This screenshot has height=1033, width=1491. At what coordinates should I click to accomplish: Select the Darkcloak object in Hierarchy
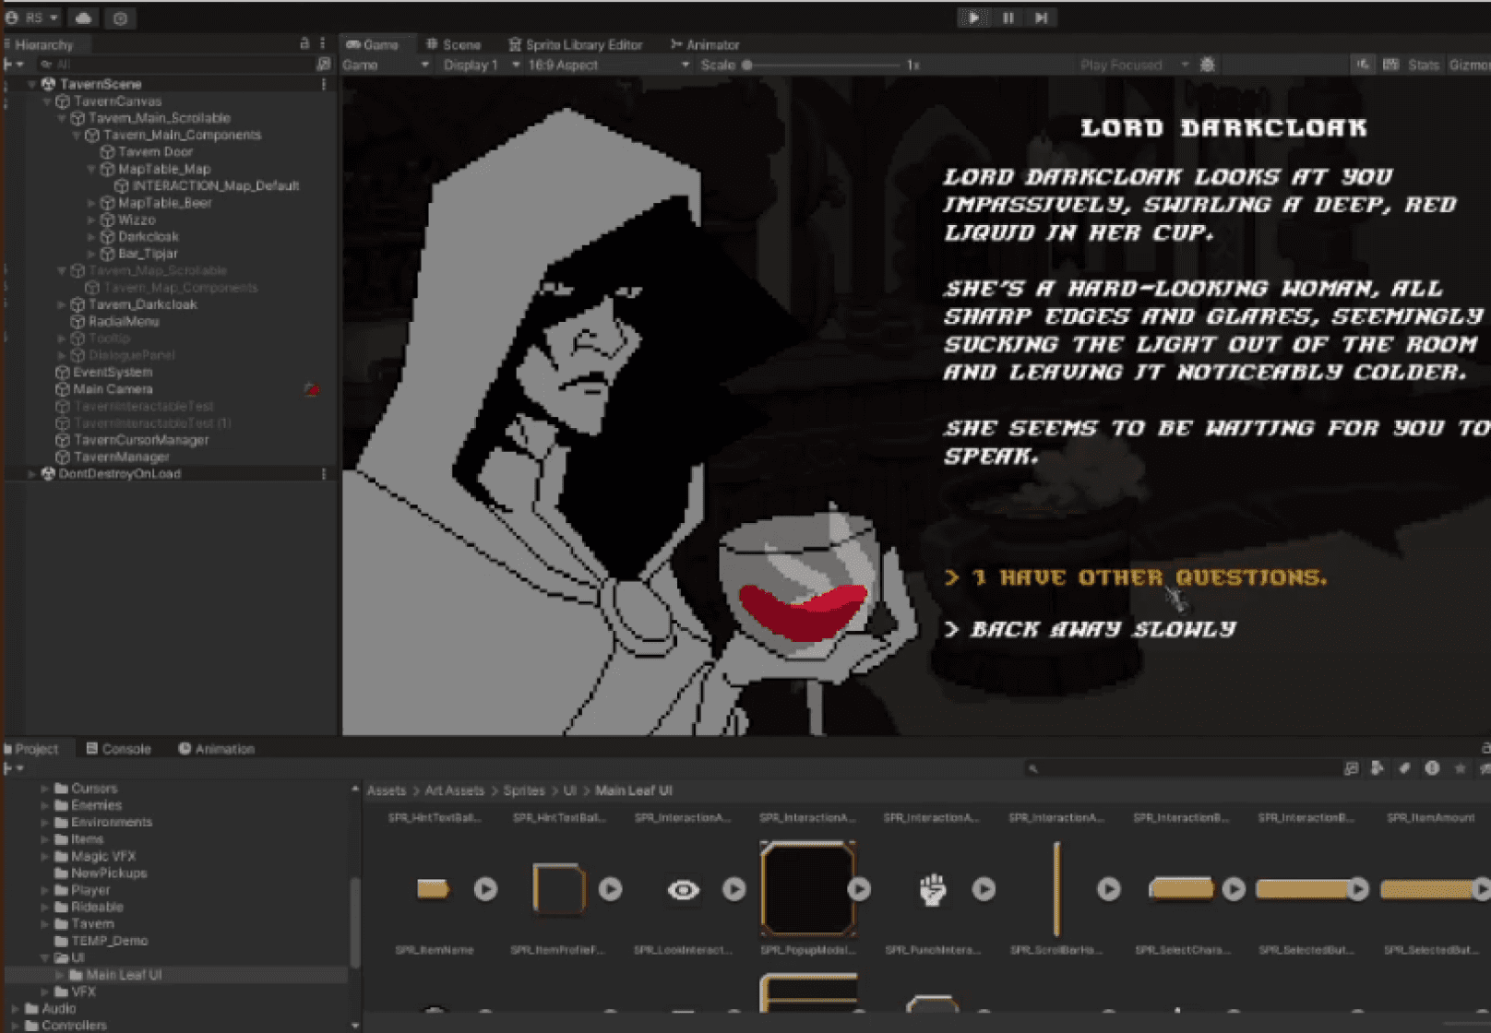[x=148, y=237]
